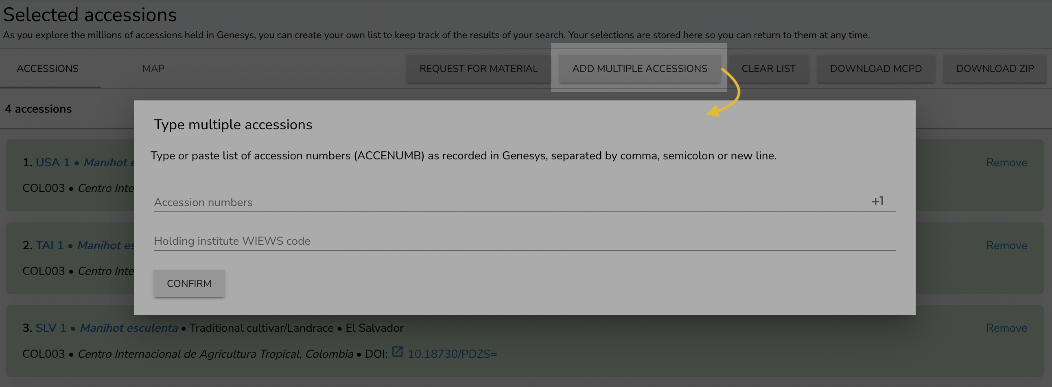Remove the TAI 1 accession from list
This screenshot has height=387, width=1052.
point(1006,245)
